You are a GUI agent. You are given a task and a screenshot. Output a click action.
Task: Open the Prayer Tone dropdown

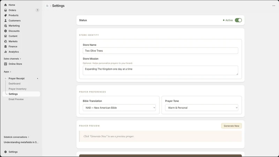pyautogui.click(x=202, y=108)
